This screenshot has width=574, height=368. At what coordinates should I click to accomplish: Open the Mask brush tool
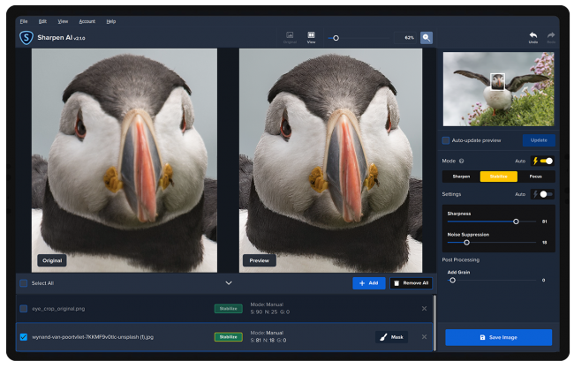pyautogui.click(x=392, y=336)
